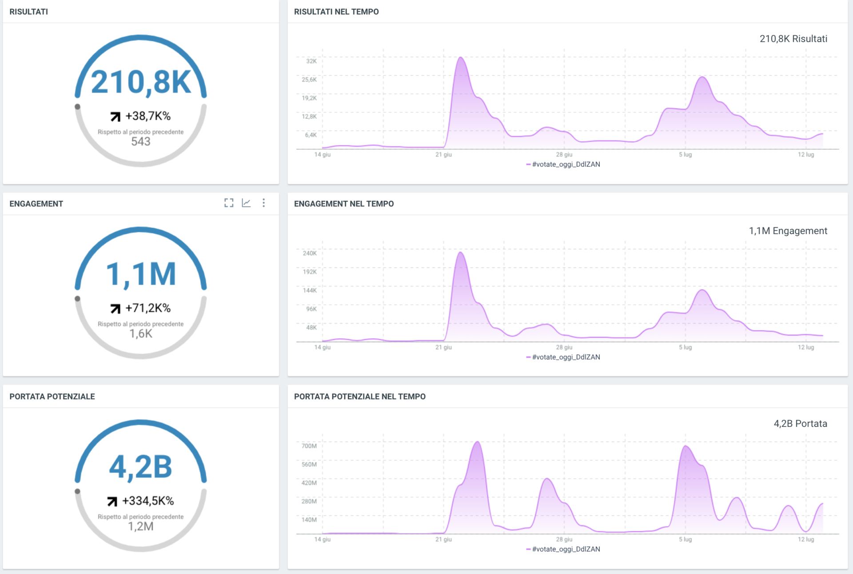Switch Engagement widget to line chart view

(246, 203)
